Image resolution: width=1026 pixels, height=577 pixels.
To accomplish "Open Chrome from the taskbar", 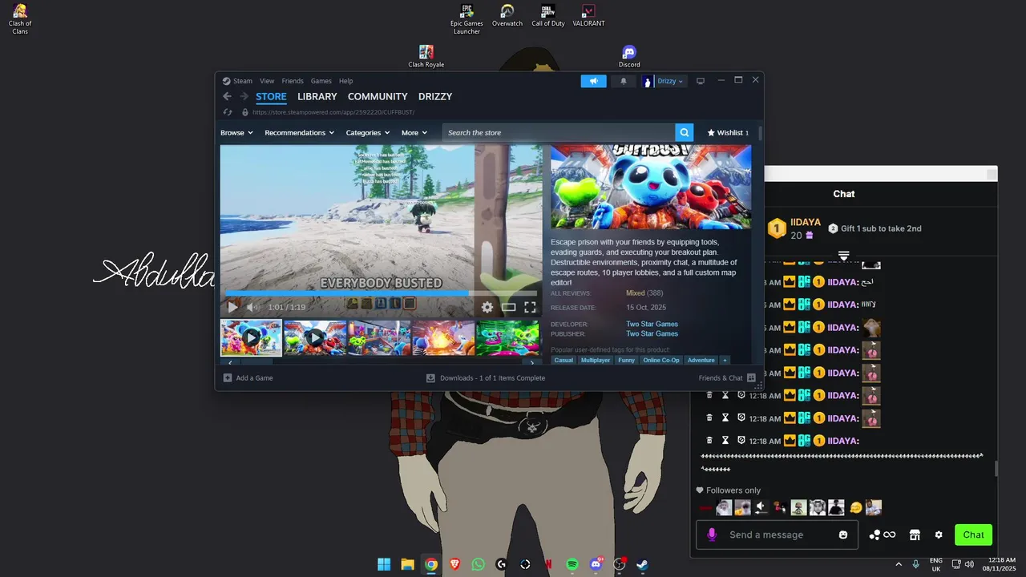I will point(431,564).
